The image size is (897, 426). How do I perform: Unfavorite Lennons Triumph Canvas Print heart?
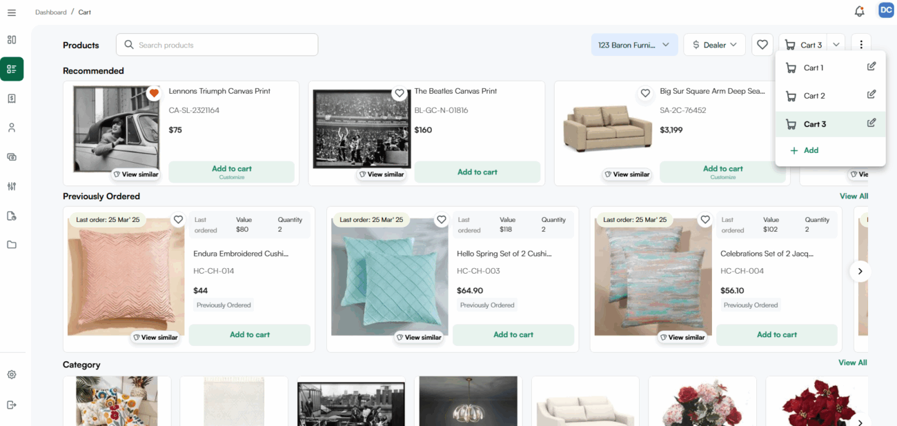[x=154, y=93]
